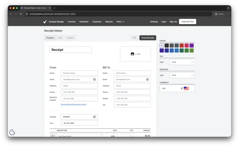The height and width of the screenshot is (147, 239).
Task: Click the browser back arrow
Action: [11, 14]
